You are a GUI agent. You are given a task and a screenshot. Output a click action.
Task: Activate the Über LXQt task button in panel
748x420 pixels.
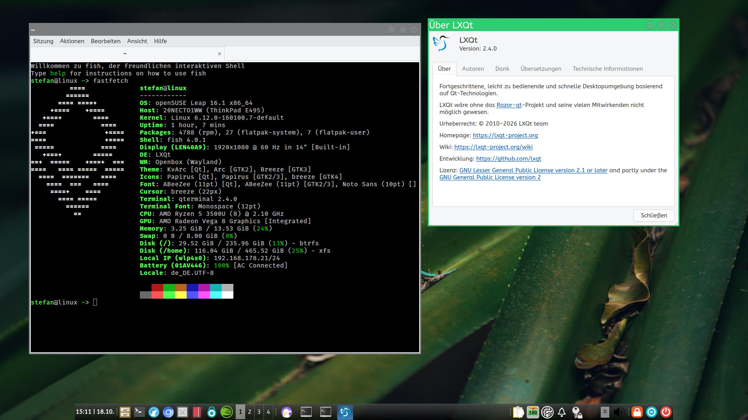[345, 412]
